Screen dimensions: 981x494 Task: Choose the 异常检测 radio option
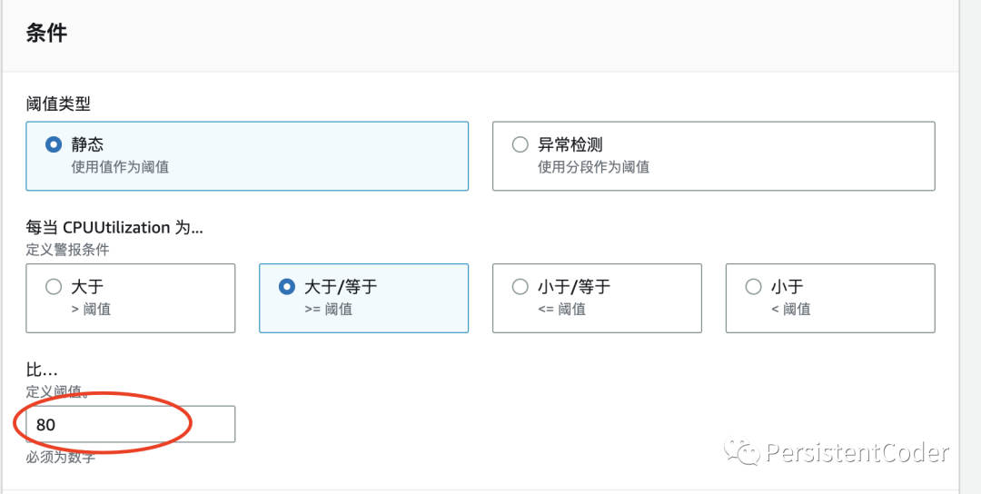coord(520,144)
